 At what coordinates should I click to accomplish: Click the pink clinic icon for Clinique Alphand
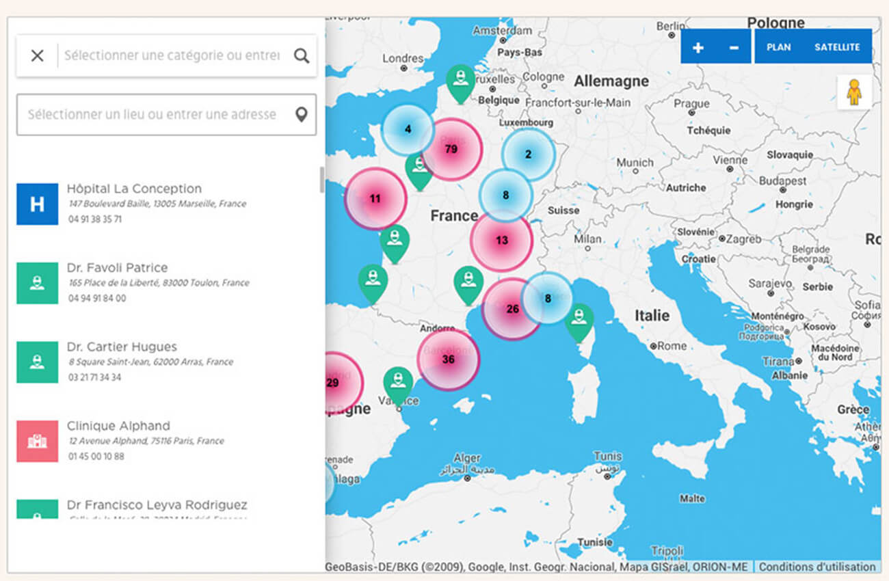[x=37, y=441]
